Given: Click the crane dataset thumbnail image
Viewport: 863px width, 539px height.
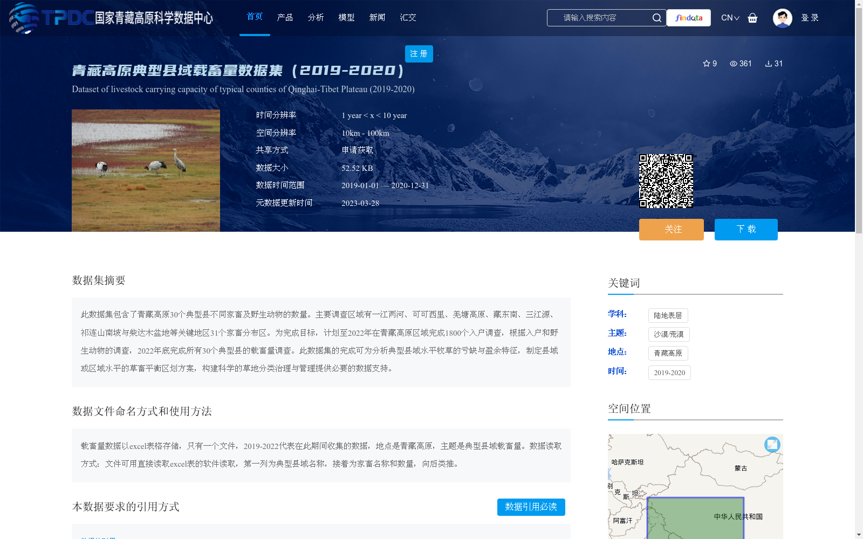Looking at the screenshot, I should click(146, 170).
